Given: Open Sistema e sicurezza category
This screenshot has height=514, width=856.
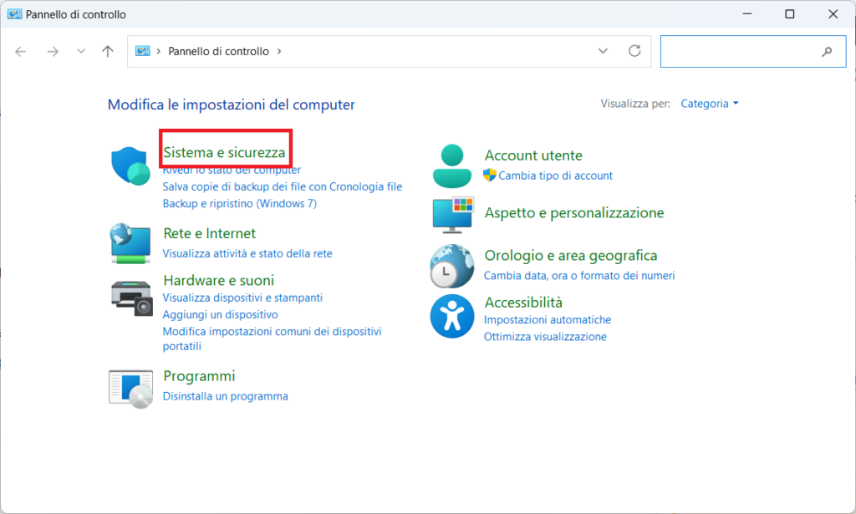Looking at the screenshot, I should tap(224, 153).
